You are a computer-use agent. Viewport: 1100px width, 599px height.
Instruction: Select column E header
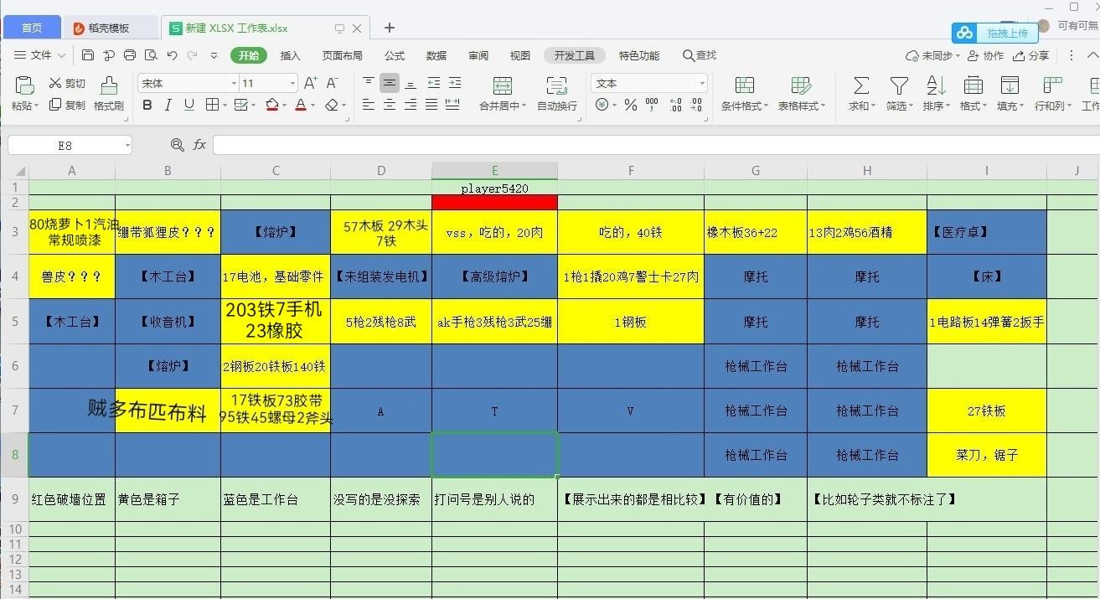tap(494, 170)
